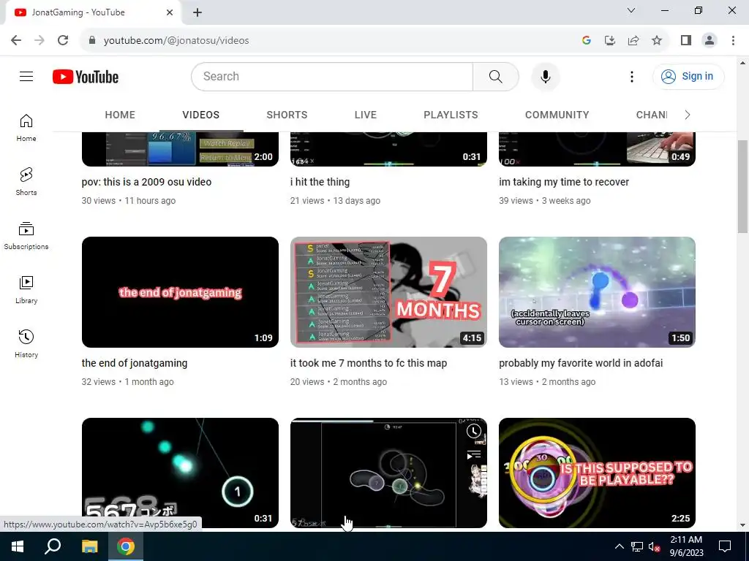Click the taskbar clock showing 2:11 AM
749x561 pixels.
(x=686, y=546)
